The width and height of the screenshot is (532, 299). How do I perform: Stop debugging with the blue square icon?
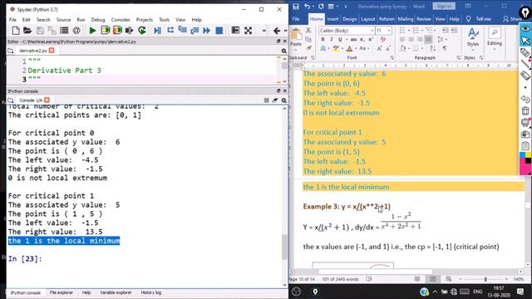[x=219, y=31]
